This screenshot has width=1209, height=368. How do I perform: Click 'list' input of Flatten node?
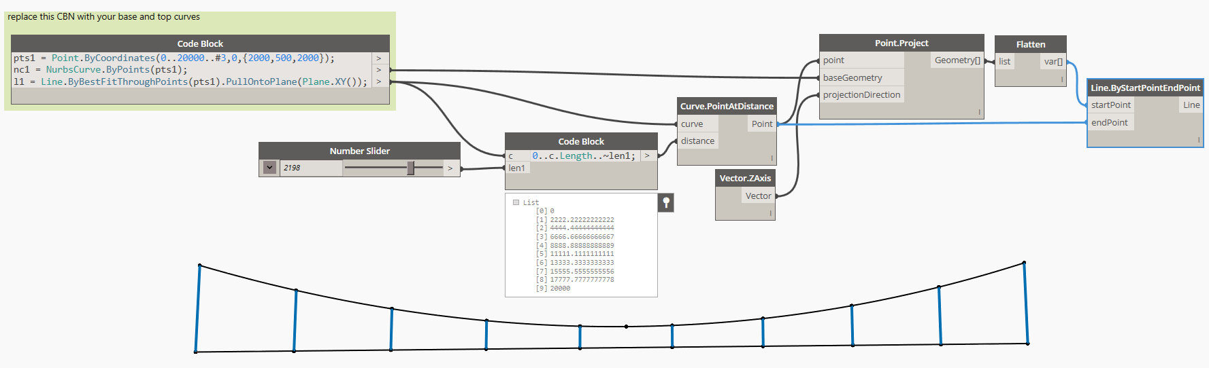click(x=1005, y=61)
